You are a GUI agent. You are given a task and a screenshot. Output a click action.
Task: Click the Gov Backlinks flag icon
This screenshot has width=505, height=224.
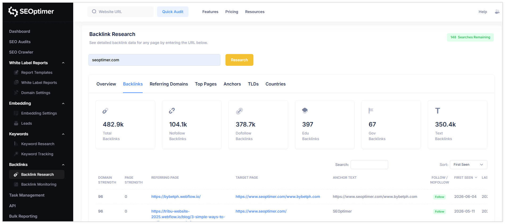pos(371,111)
